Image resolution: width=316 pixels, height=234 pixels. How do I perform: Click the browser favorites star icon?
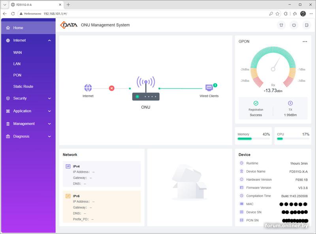tap(278, 14)
